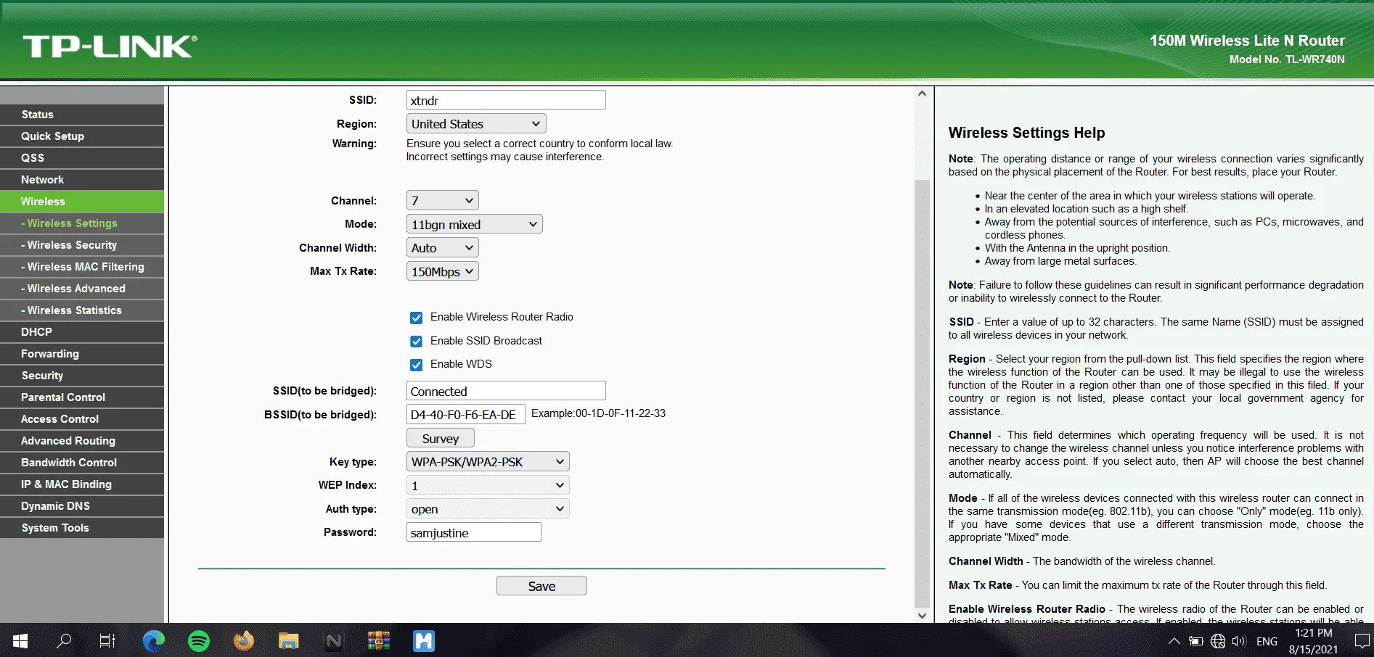This screenshot has height=657, width=1374.
Task: Open the DHCP menu
Action: (82, 332)
